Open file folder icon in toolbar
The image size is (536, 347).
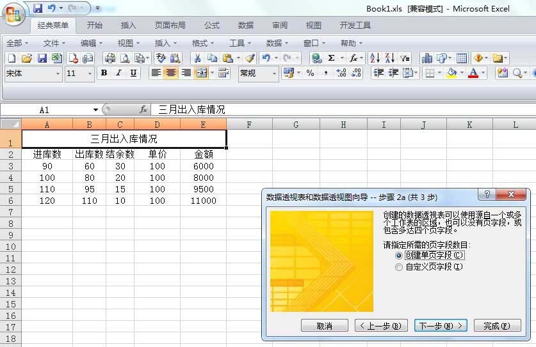(27, 58)
